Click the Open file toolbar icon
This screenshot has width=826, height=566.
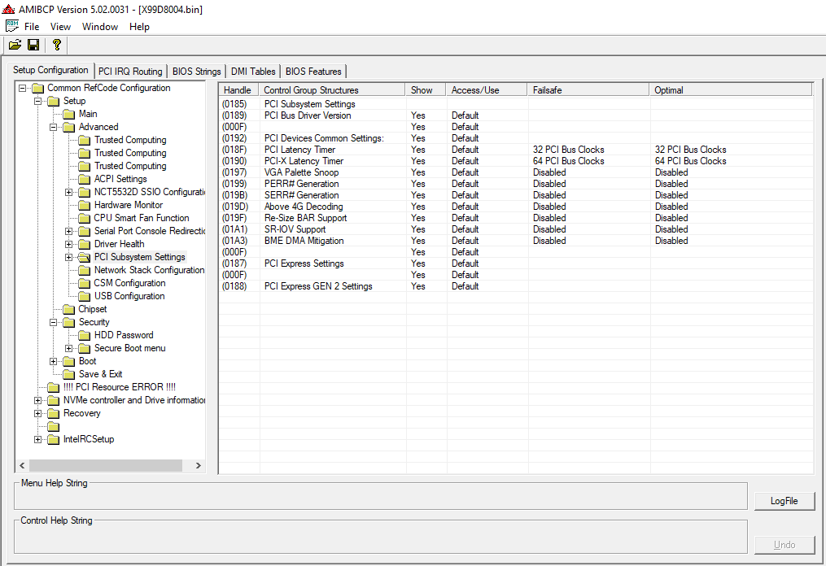click(15, 46)
